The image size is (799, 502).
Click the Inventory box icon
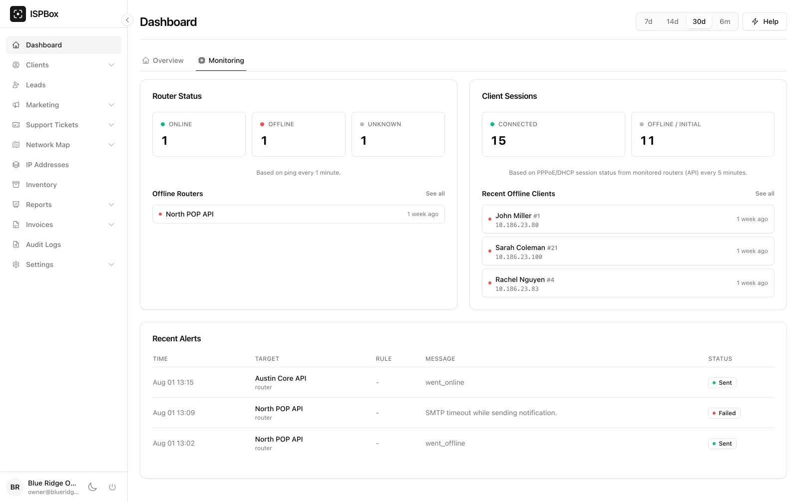pyautogui.click(x=16, y=185)
